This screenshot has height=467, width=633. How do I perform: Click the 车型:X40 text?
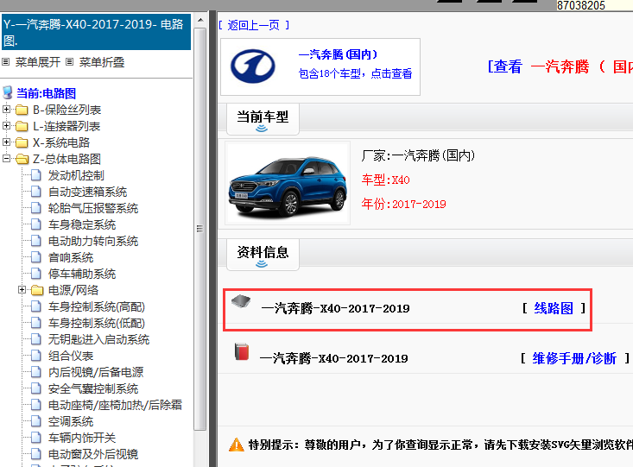(x=385, y=180)
